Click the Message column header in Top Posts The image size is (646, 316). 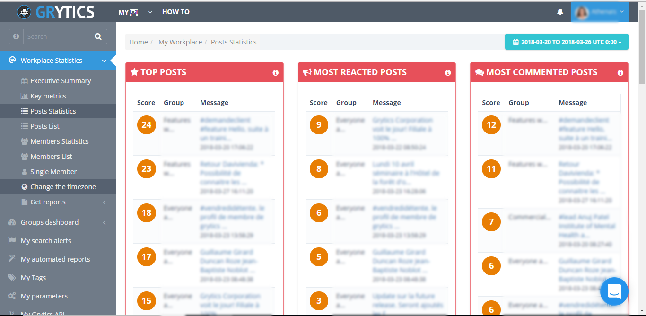pos(214,103)
